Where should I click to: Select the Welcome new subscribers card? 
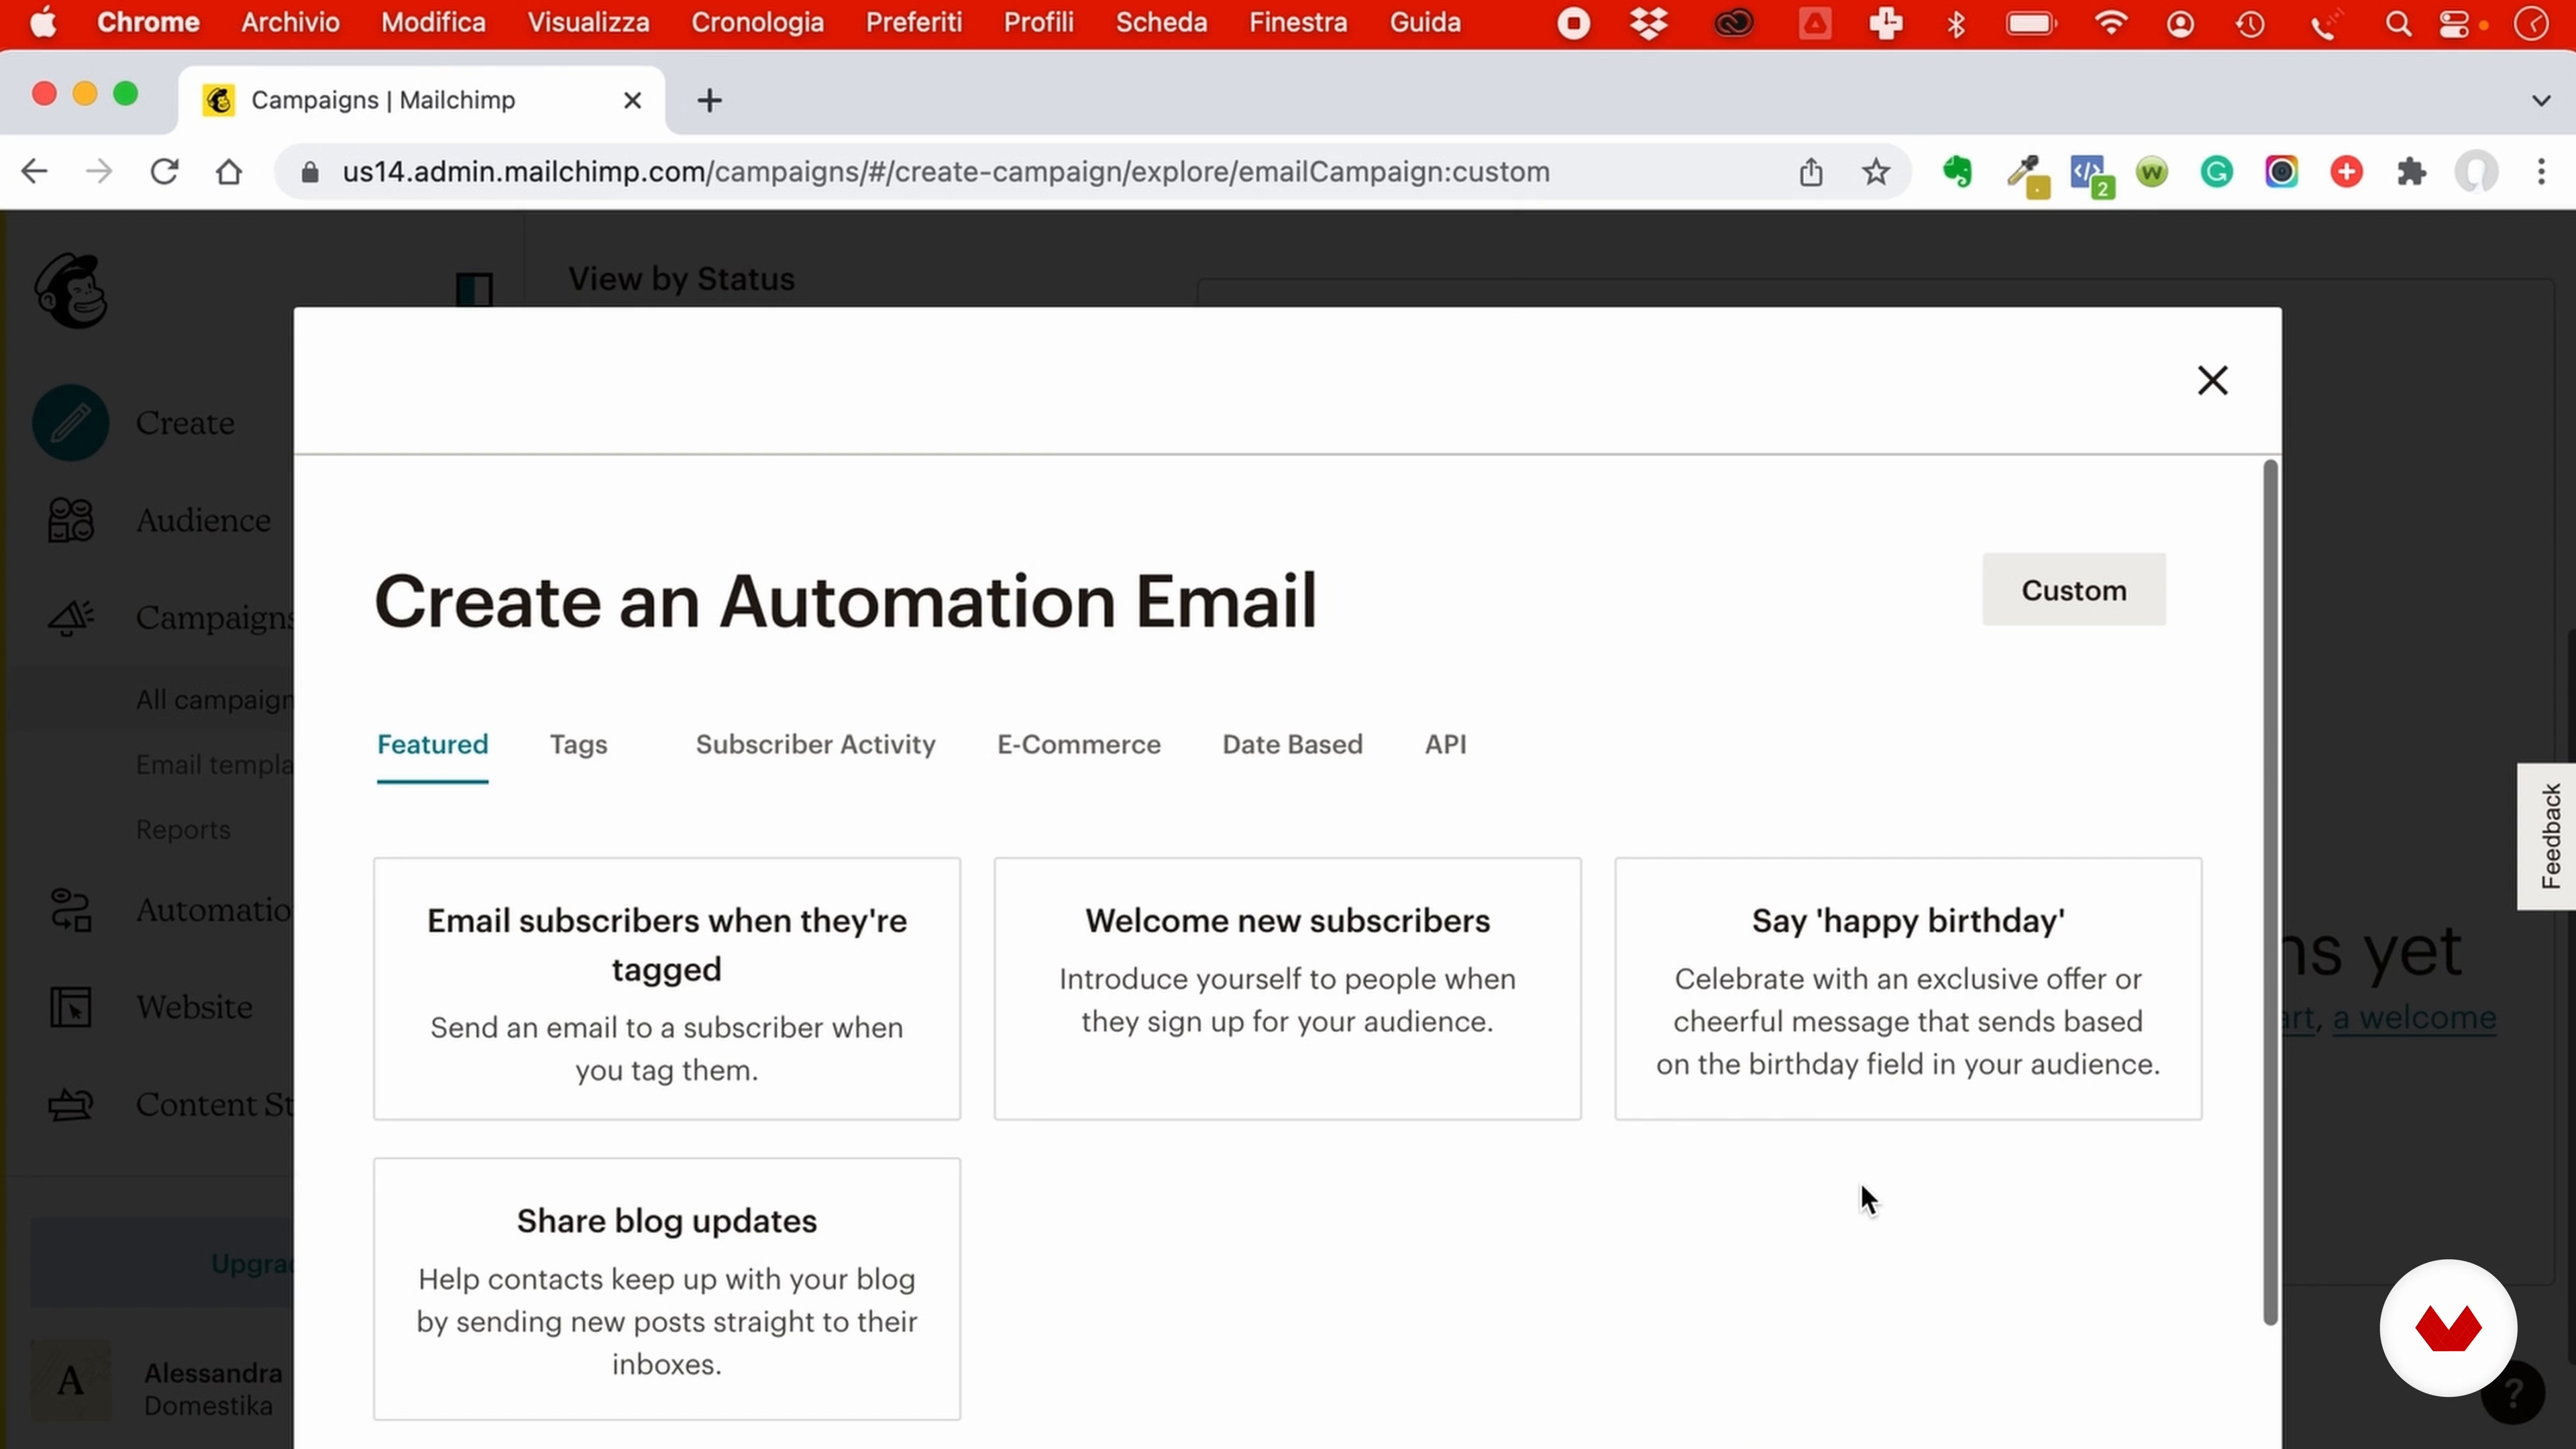click(1287, 988)
